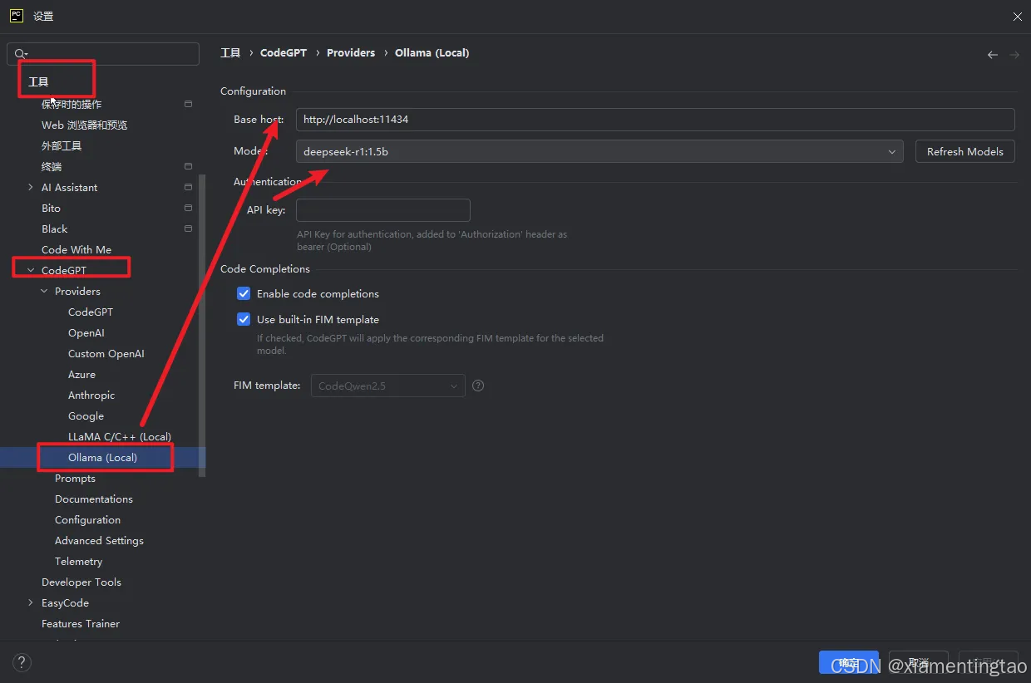Open the FIM template dropdown
1031x683 pixels.
pos(387,386)
